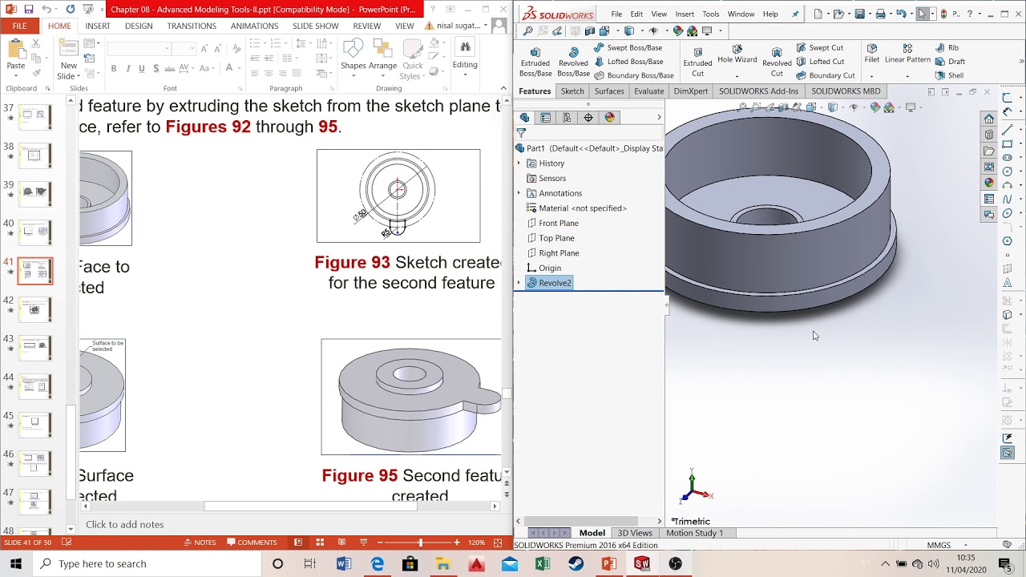Click PowerPoint zoom slider handle
This screenshot has height=577, width=1026.
coord(419,543)
